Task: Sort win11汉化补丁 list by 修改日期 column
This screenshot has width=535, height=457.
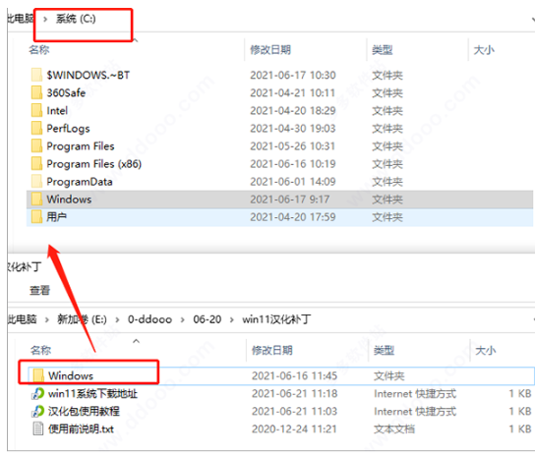Action: [x=272, y=350]
